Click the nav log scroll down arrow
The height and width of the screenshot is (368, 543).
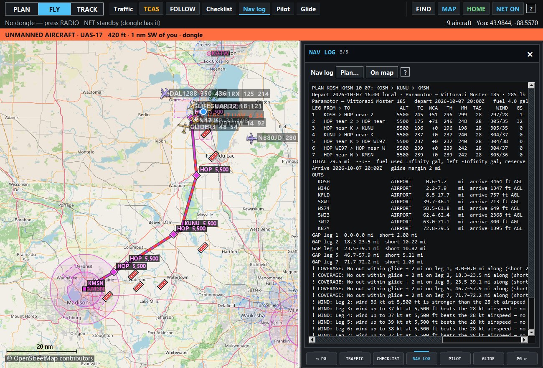531,332
